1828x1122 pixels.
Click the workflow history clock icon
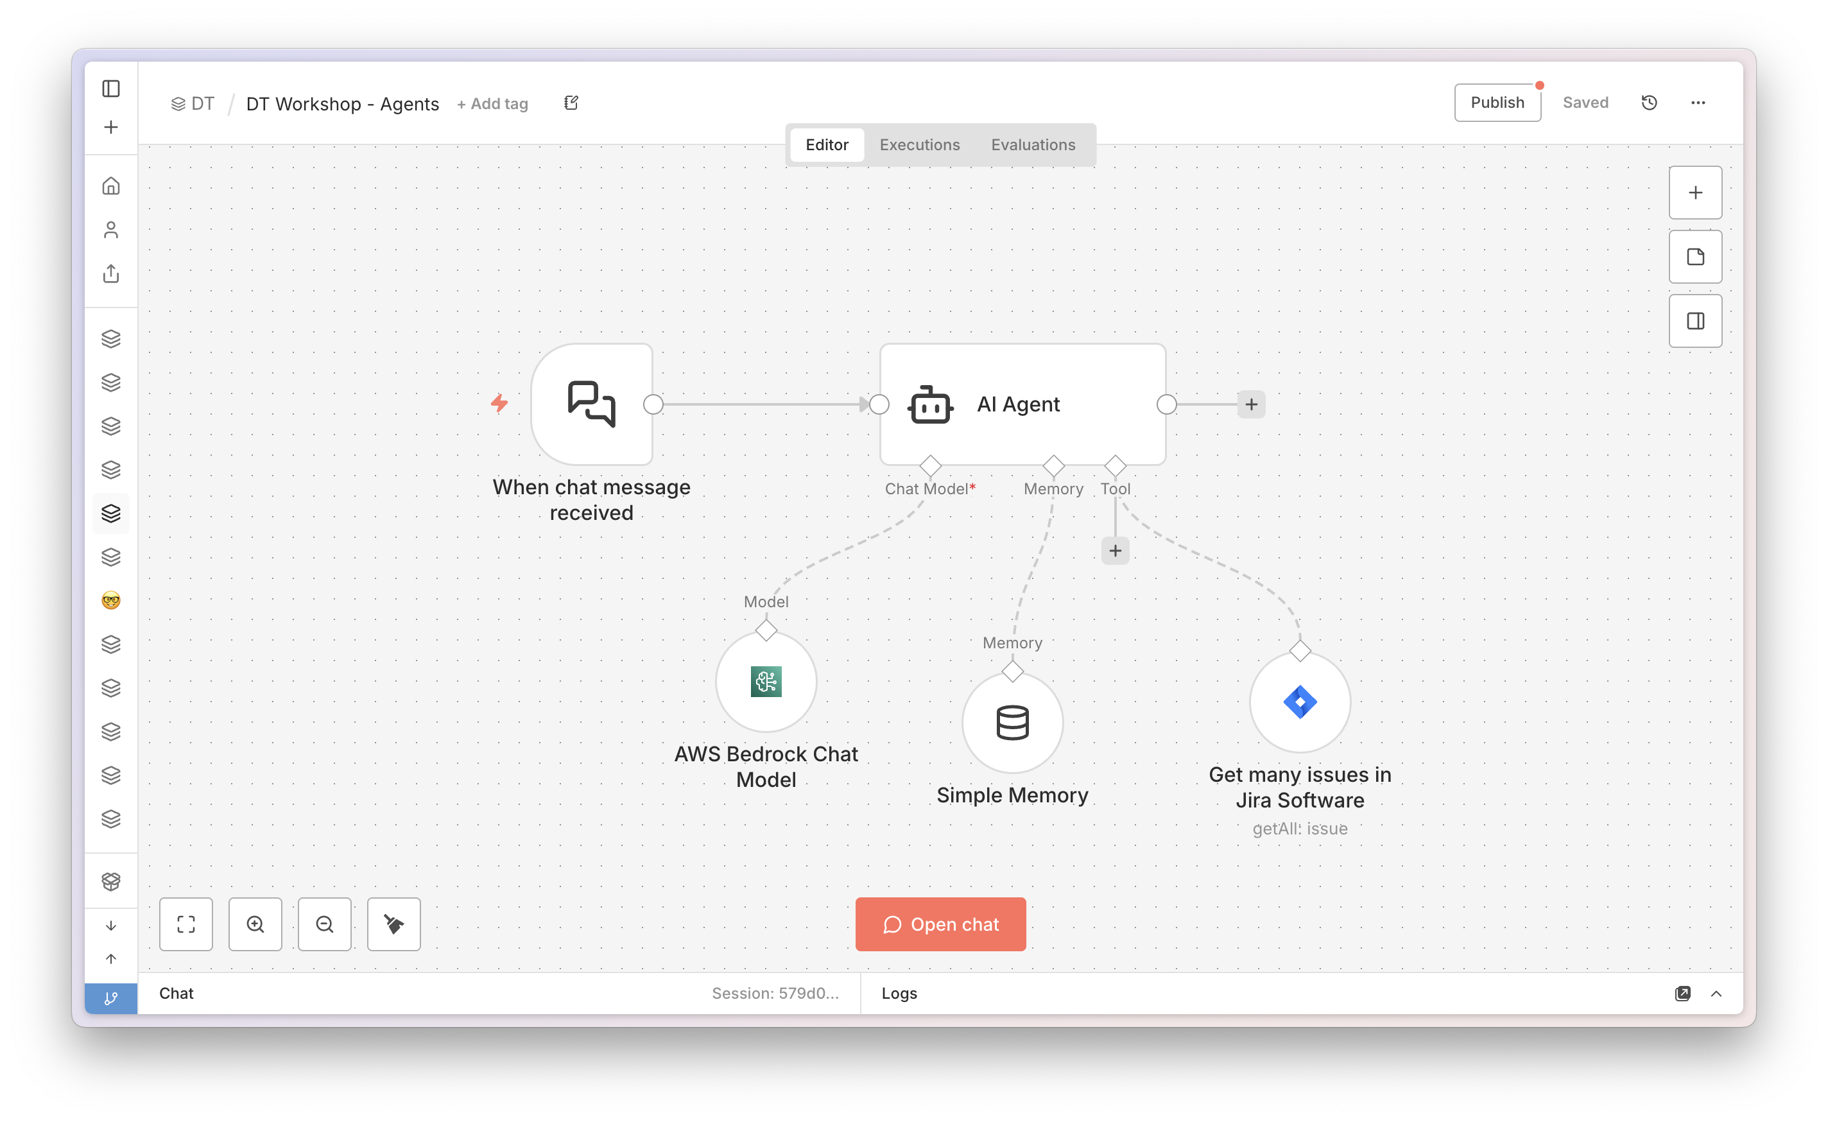pyautogui.click(x=1648, y=103)
